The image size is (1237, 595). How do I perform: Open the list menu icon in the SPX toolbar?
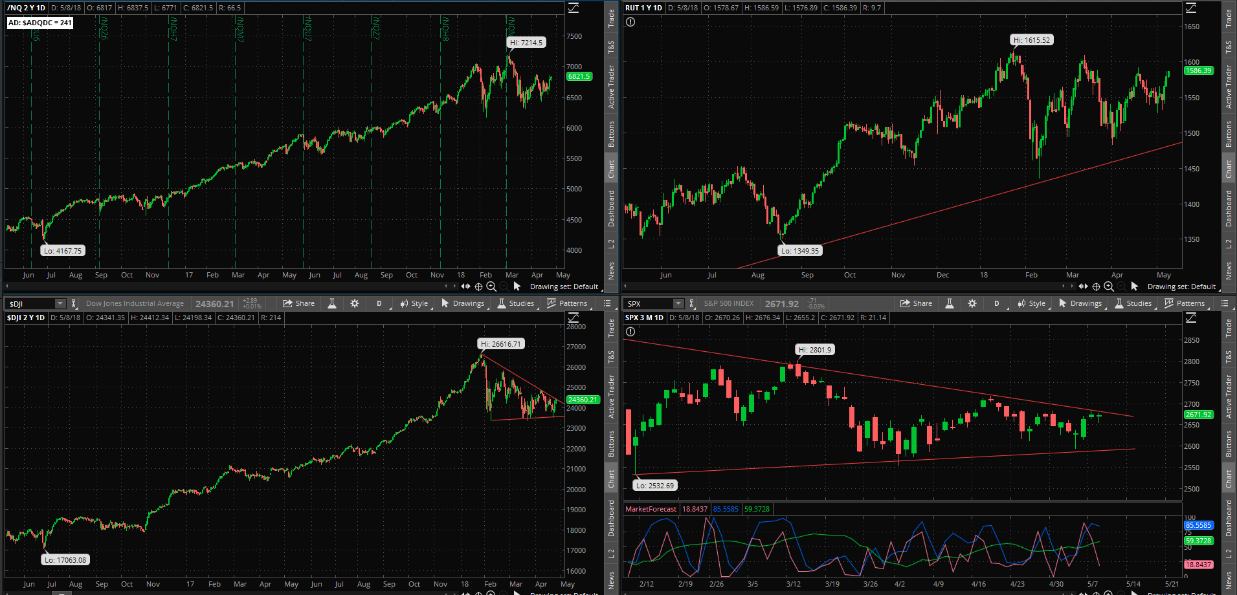[1225, 303]
